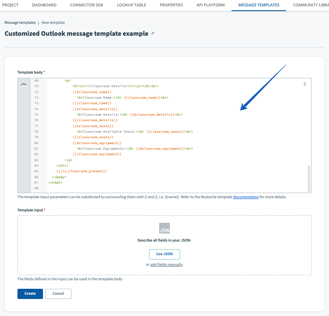Click the pencil icon to rename the template
This screenshot has height=316, width=329.
153,34
